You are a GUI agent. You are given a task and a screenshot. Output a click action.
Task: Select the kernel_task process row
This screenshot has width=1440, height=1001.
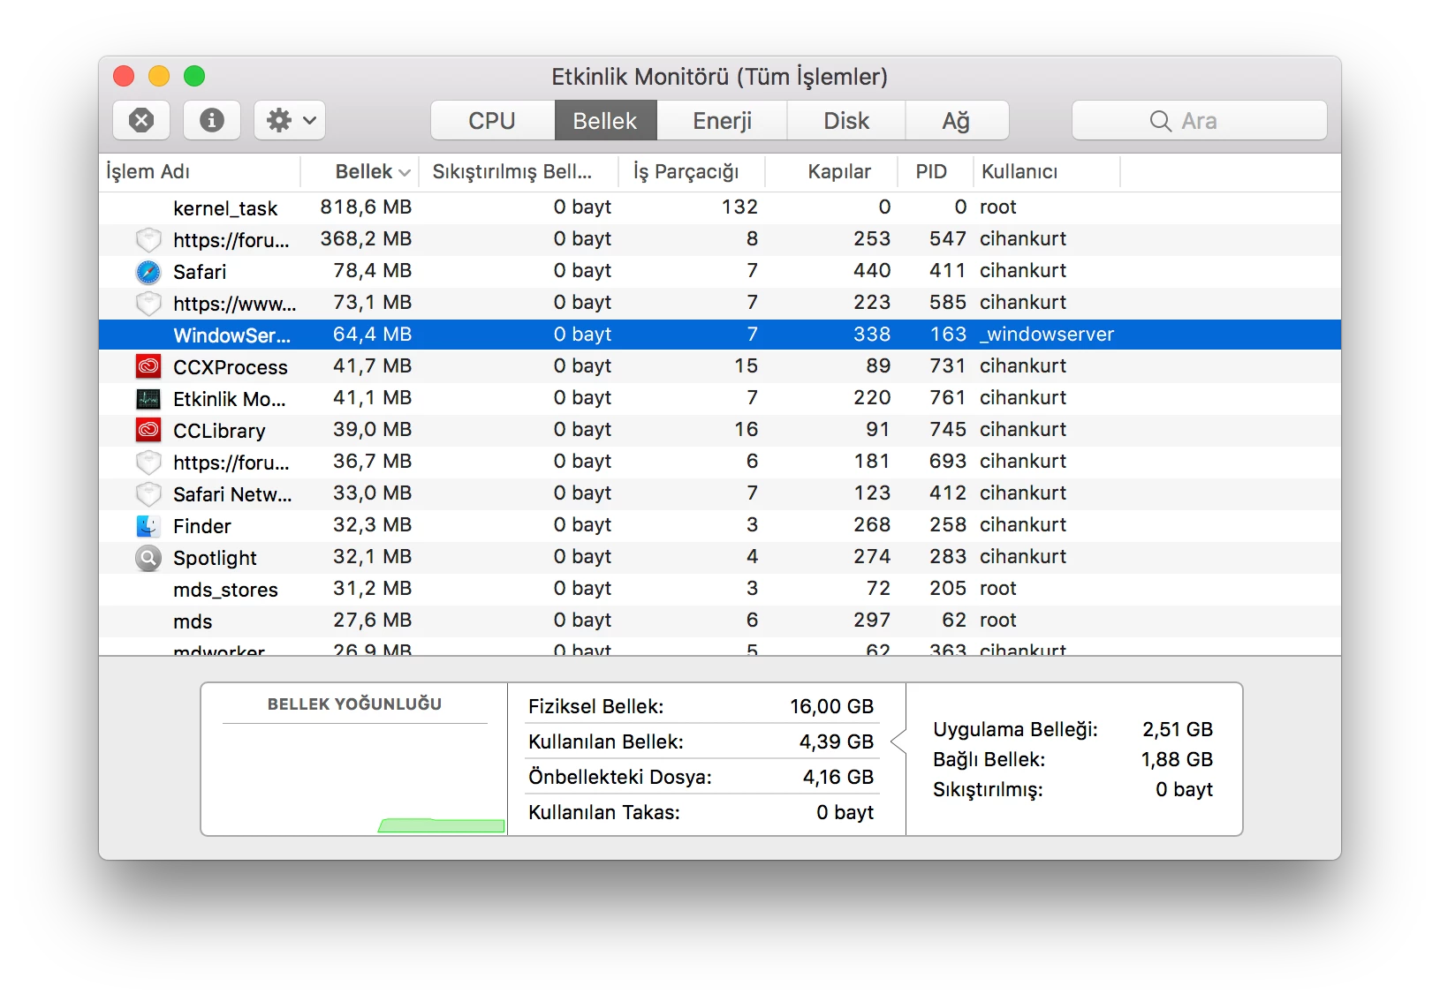(x=720, y=207)
